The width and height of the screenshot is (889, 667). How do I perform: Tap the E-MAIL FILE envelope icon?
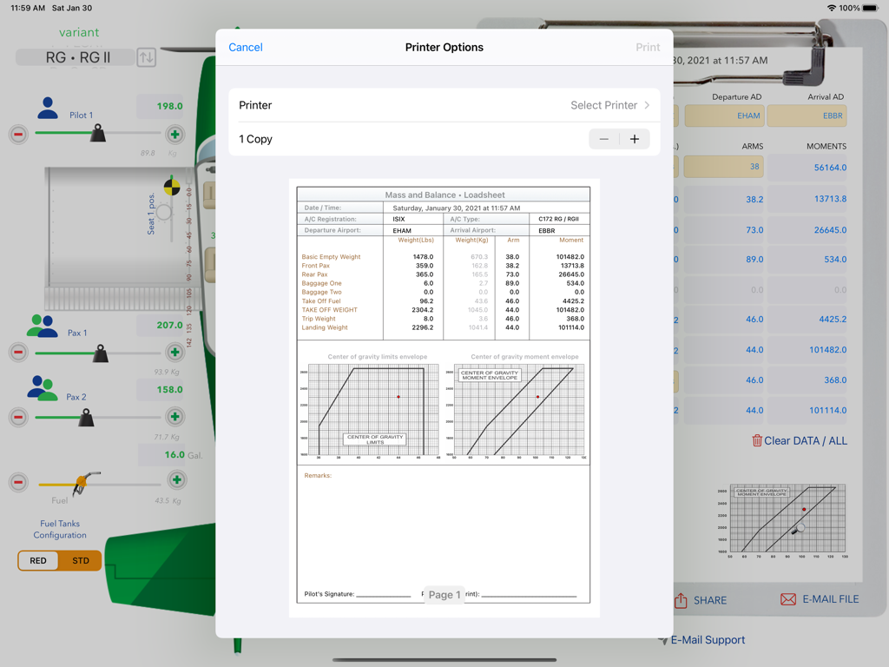[787, 598]
